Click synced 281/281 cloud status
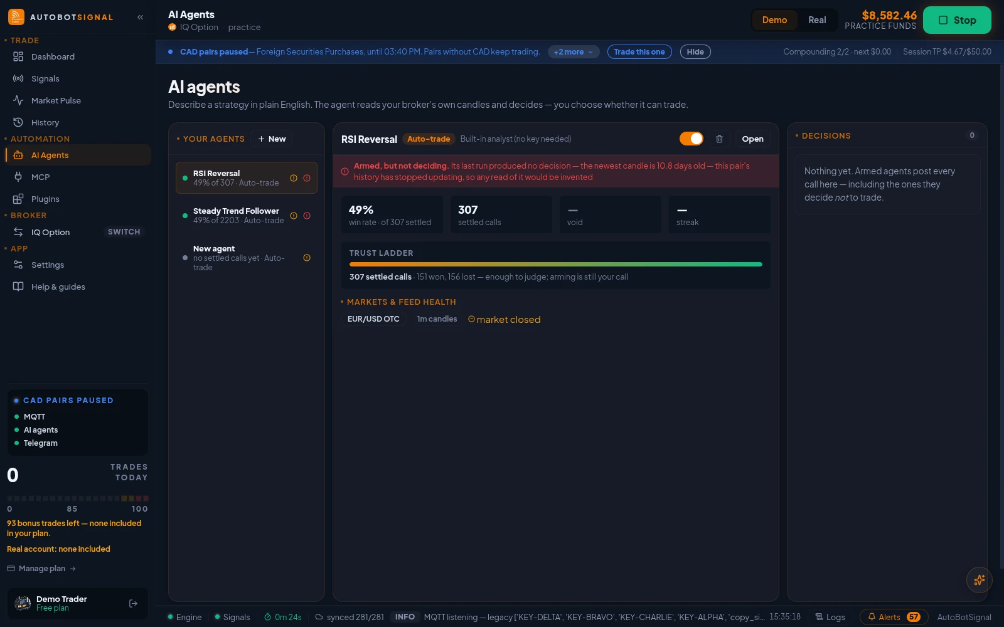The height and width of the screenshot is (627, 1004). click(350, 617)
